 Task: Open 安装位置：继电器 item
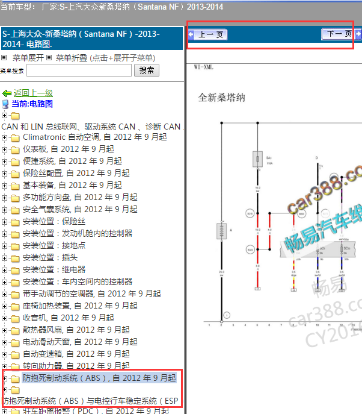(x=54, y=269)
